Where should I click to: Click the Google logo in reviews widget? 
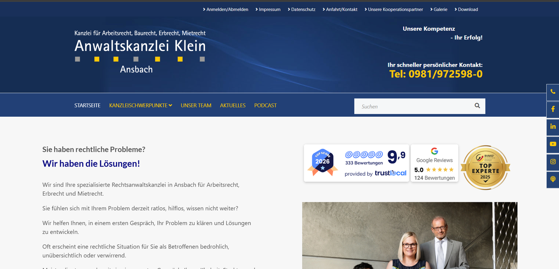tap(434, 151)
